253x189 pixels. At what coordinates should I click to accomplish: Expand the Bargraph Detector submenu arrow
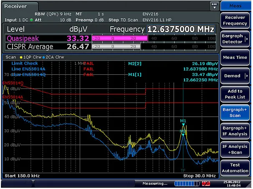pyautogui.click(x=247, y=39)
